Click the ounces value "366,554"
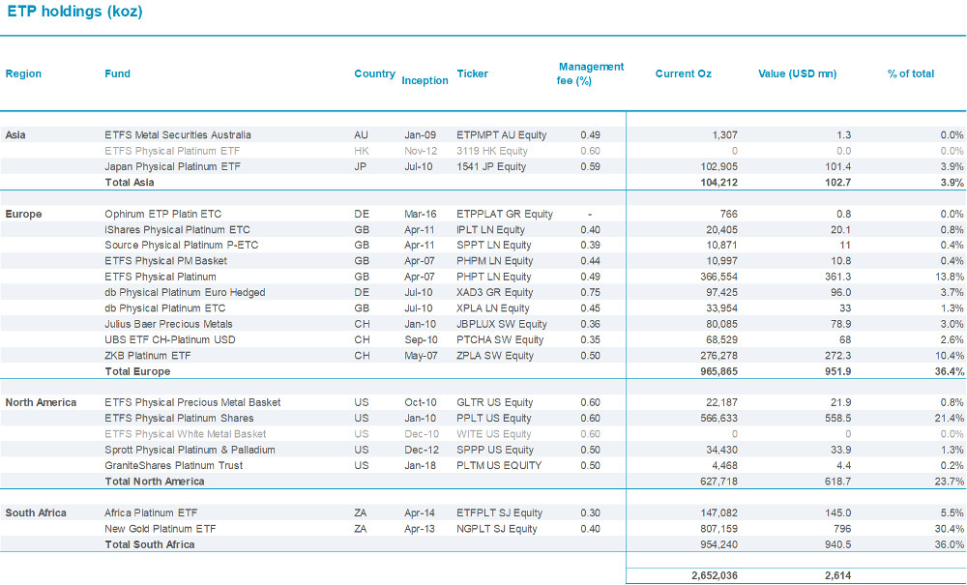 point(719,278)
